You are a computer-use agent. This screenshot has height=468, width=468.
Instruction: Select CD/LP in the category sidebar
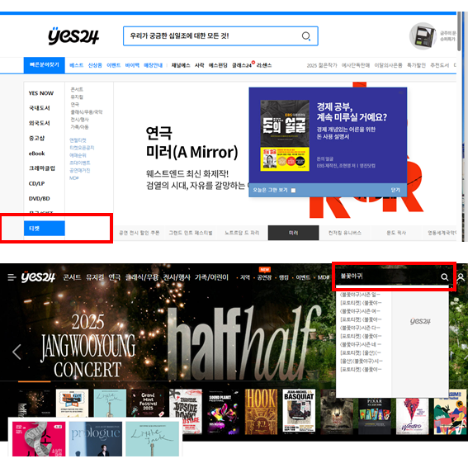pyautogui.click(x=36, y=183)
